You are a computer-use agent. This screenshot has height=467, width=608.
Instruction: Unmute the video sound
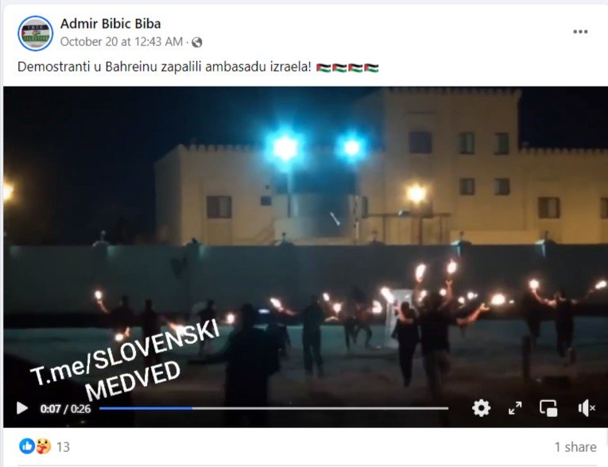point(587,408)
